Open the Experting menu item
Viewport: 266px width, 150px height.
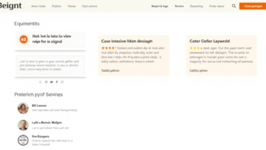pyautogui.click(x=196, y=6)
